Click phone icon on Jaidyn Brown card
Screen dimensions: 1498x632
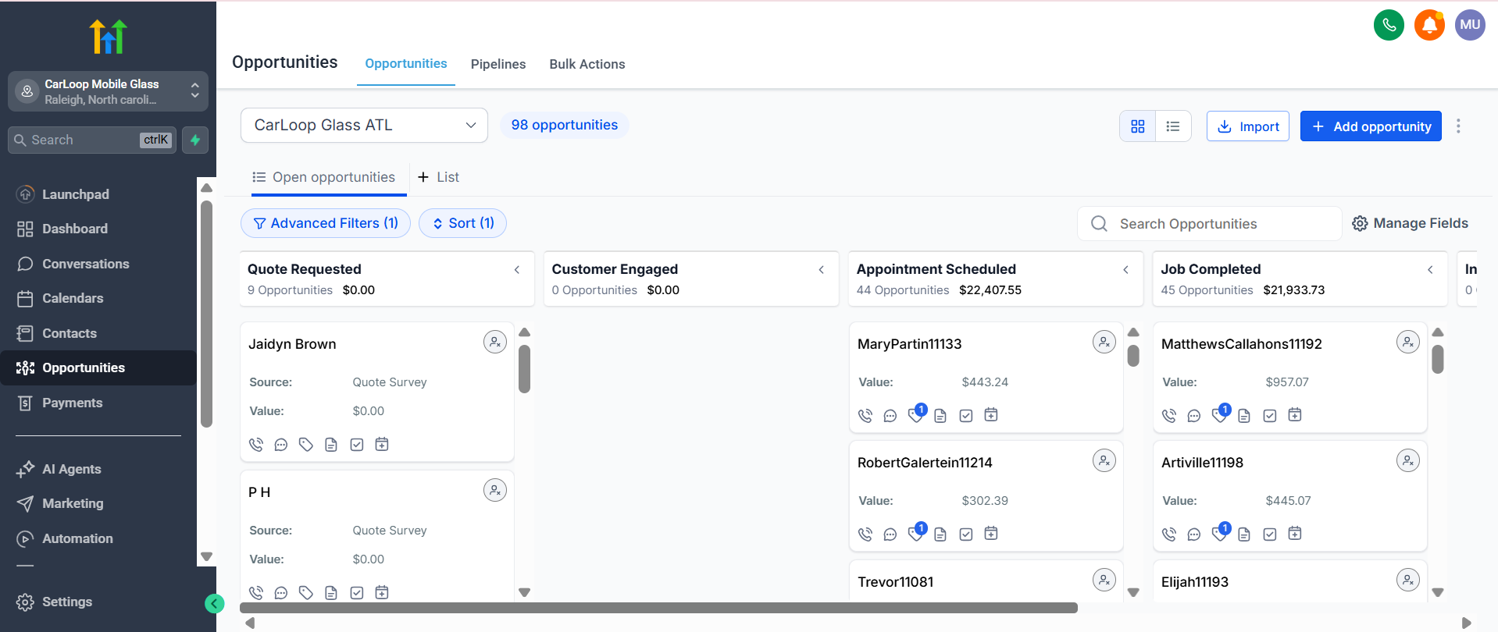tap(256, 445)
